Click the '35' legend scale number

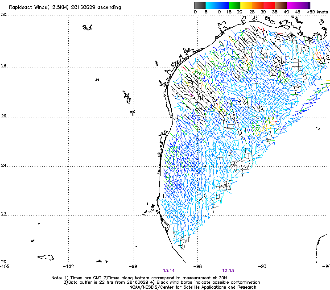coord(275,12)
